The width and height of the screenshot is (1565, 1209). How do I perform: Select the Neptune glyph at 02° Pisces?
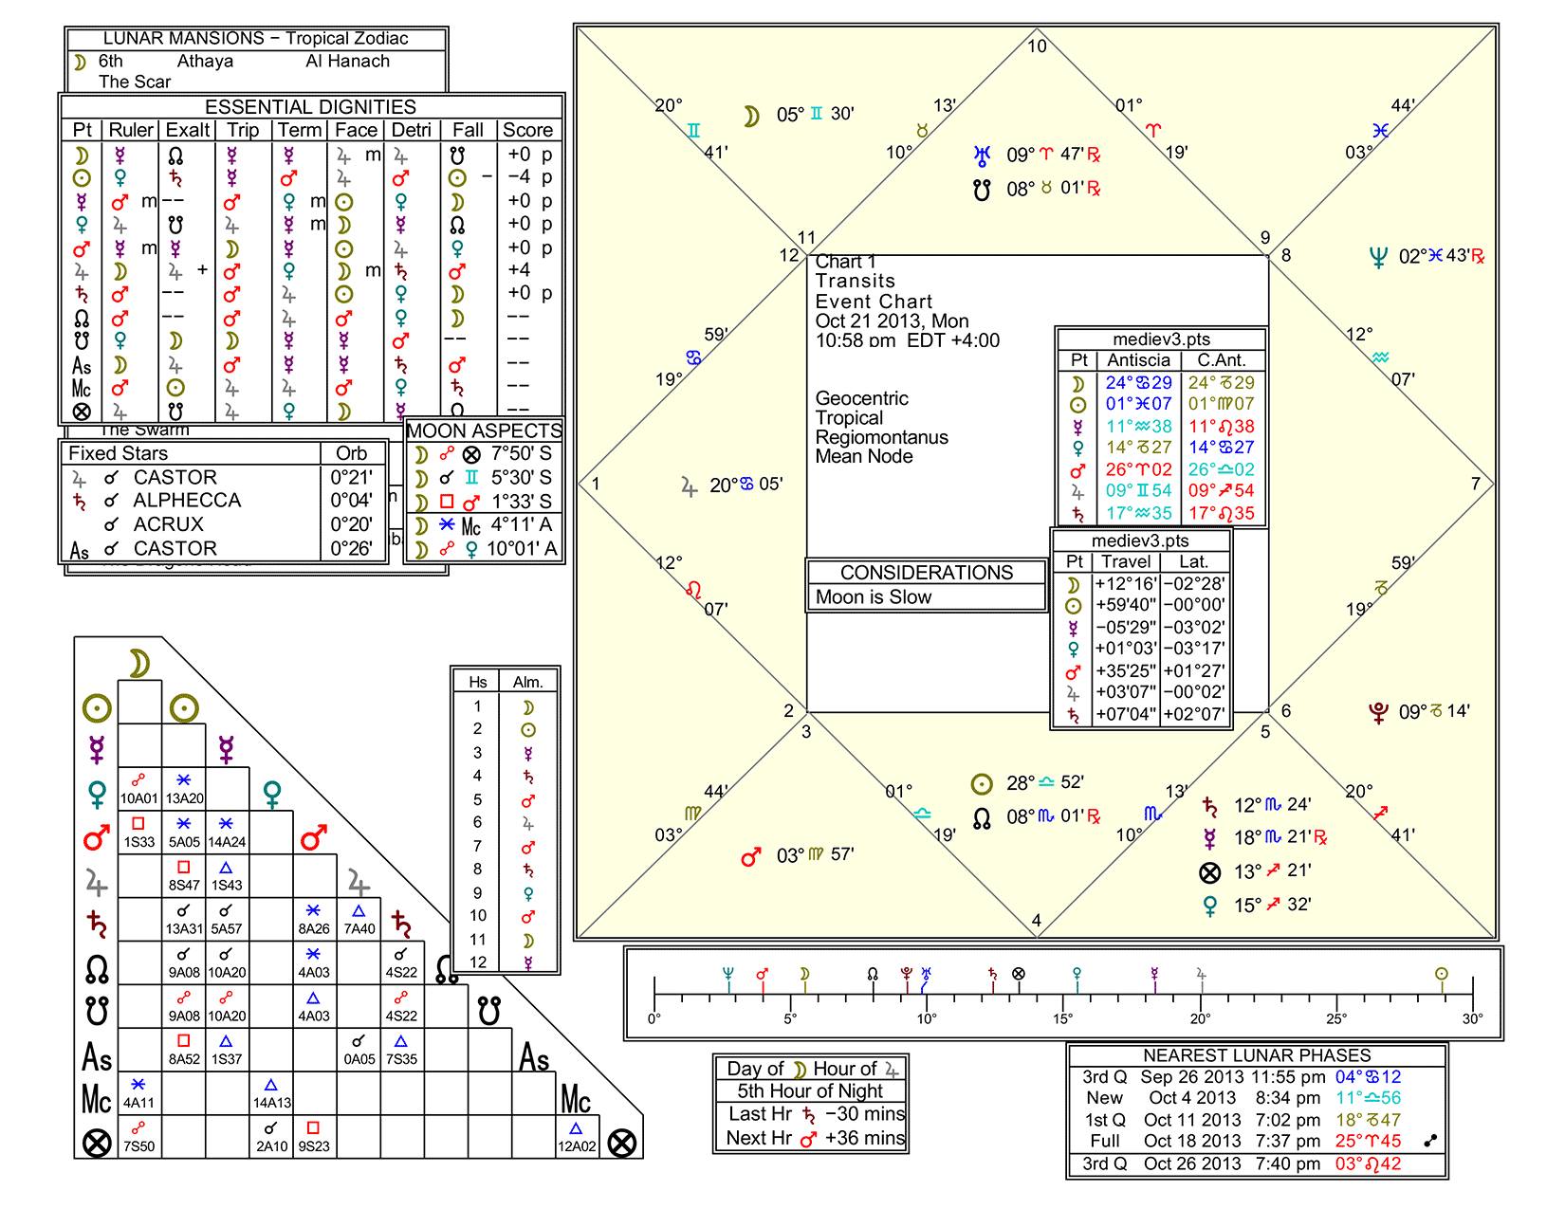click(1377, 257)
